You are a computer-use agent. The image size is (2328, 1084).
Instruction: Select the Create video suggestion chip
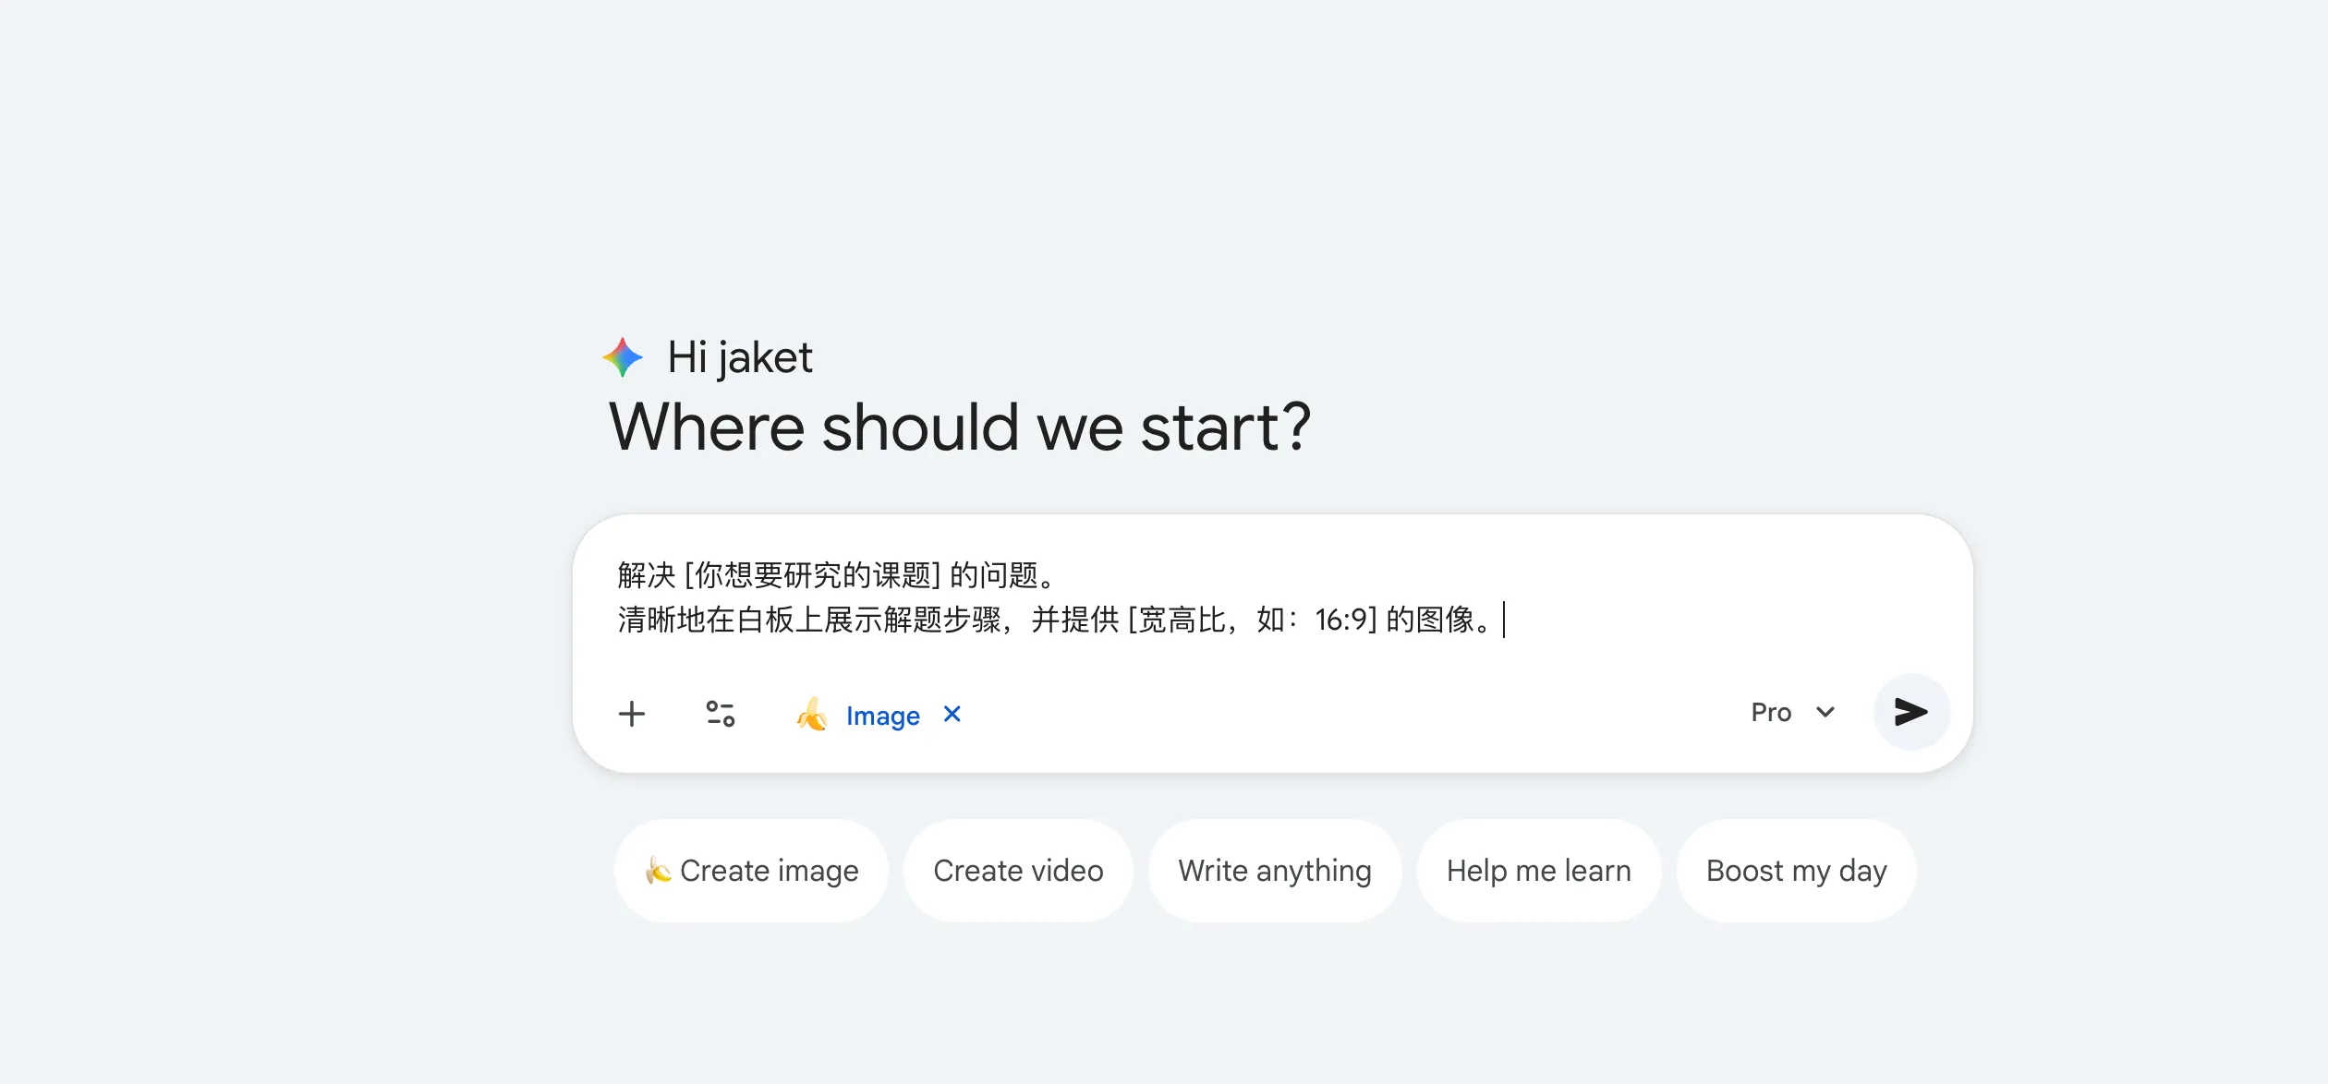click(1017, 869)
